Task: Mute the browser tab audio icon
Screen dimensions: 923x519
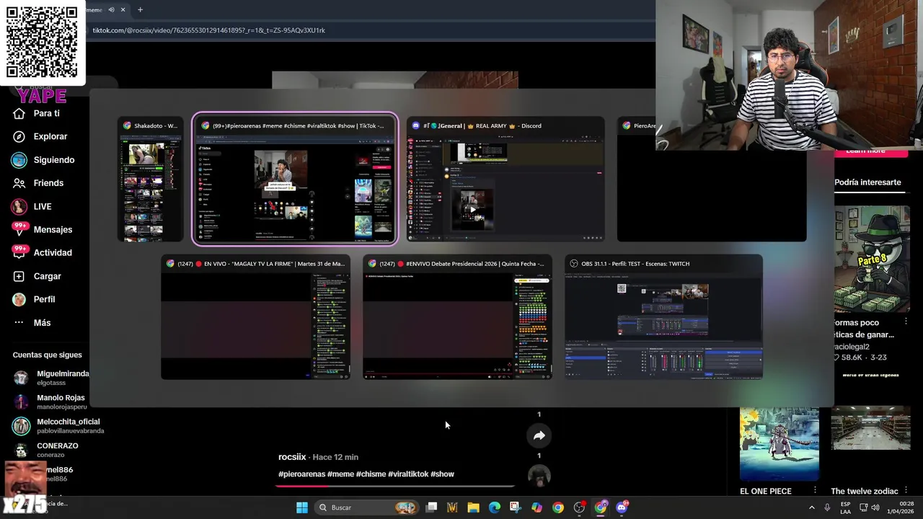Action: click(111, 10)
